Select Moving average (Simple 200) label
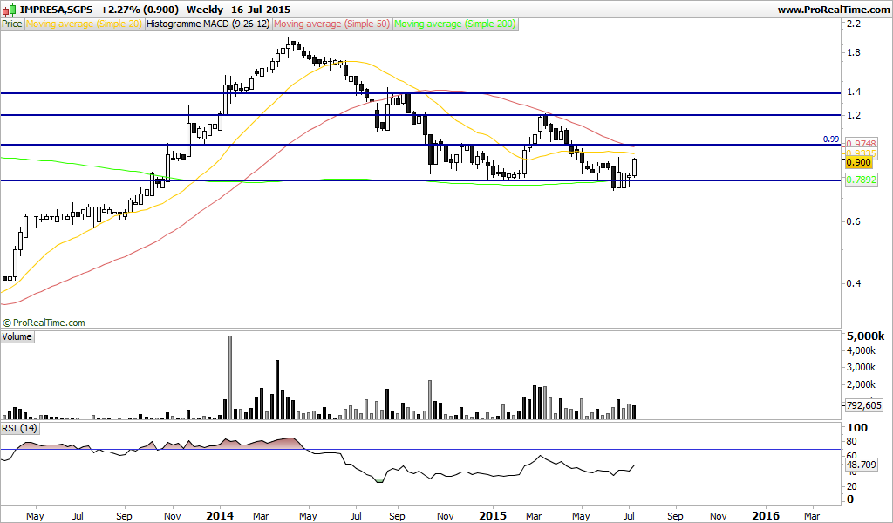Image resolution: width=893 pixels, height=523 pixels. pyautogui.click(x=455, y=24)
